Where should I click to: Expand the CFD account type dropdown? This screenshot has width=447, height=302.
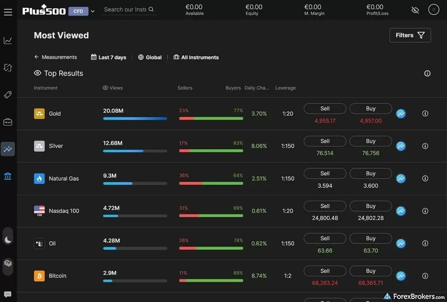[92, 11]
